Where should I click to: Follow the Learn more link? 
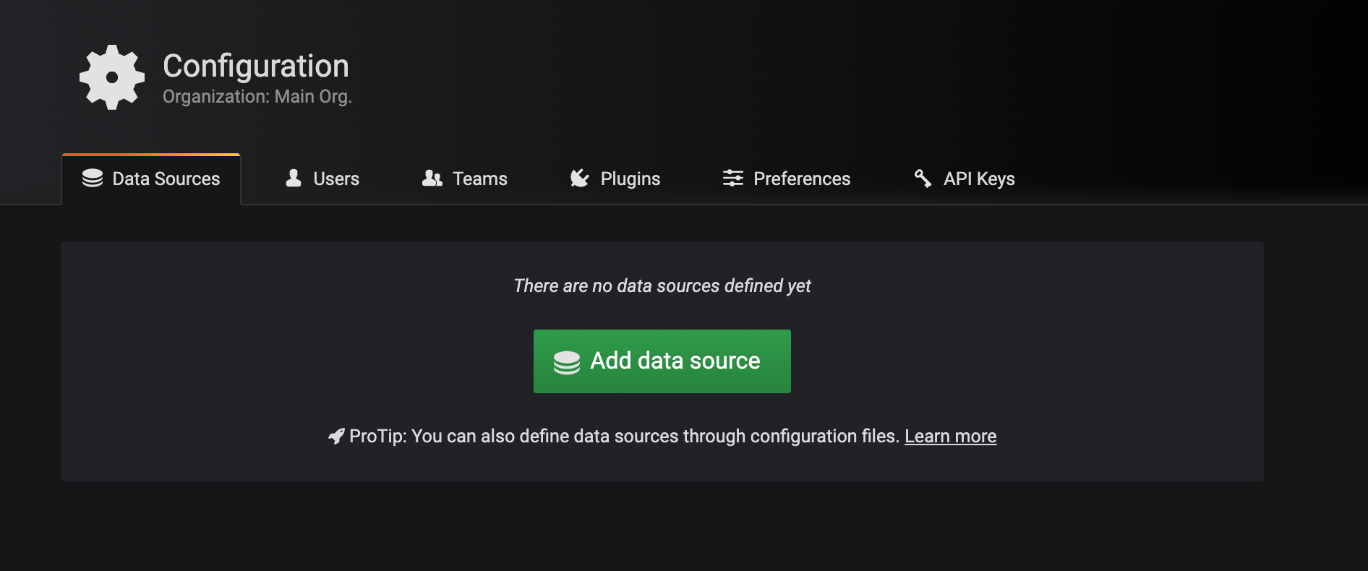[950, 437]
